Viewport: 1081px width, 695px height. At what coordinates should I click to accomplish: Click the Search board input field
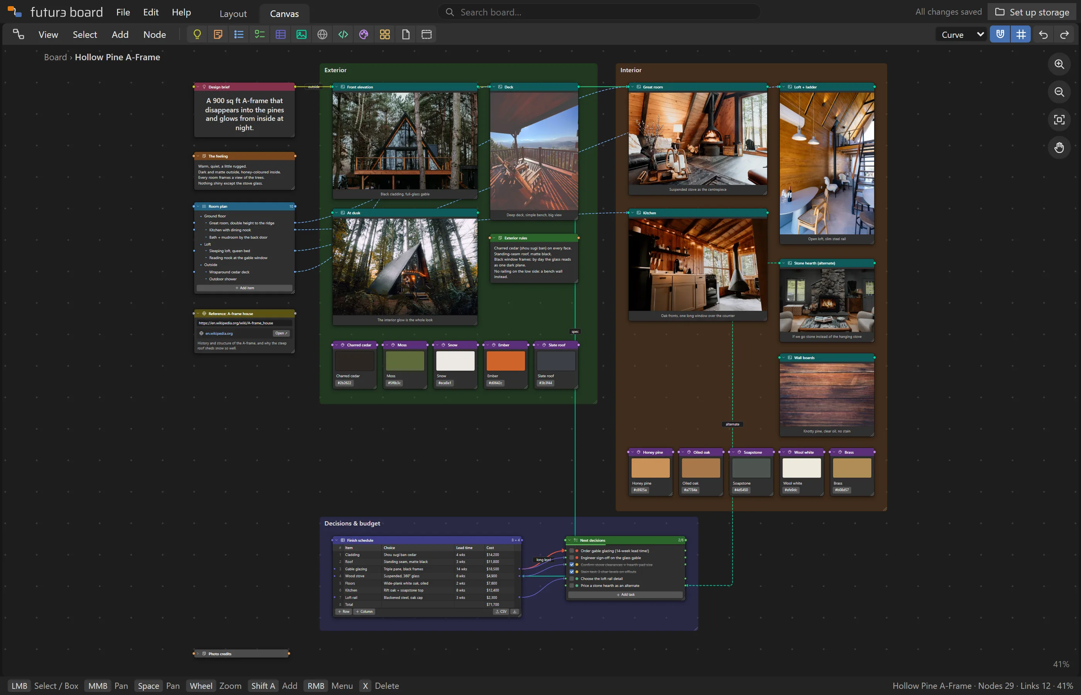pos(599,12)
